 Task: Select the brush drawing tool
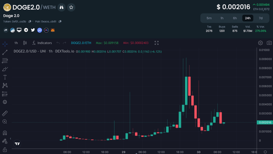tap(5, 69)
